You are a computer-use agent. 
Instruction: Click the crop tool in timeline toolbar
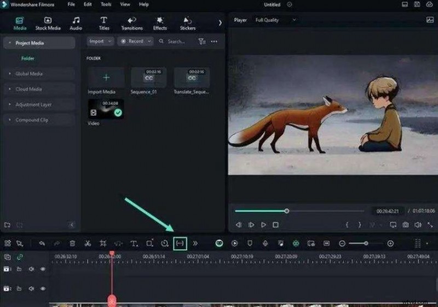click(x=103, y=243)
